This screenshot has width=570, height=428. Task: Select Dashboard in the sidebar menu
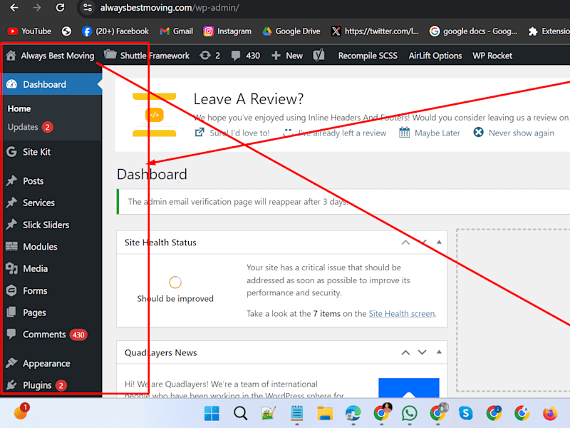tap(51, 84)
